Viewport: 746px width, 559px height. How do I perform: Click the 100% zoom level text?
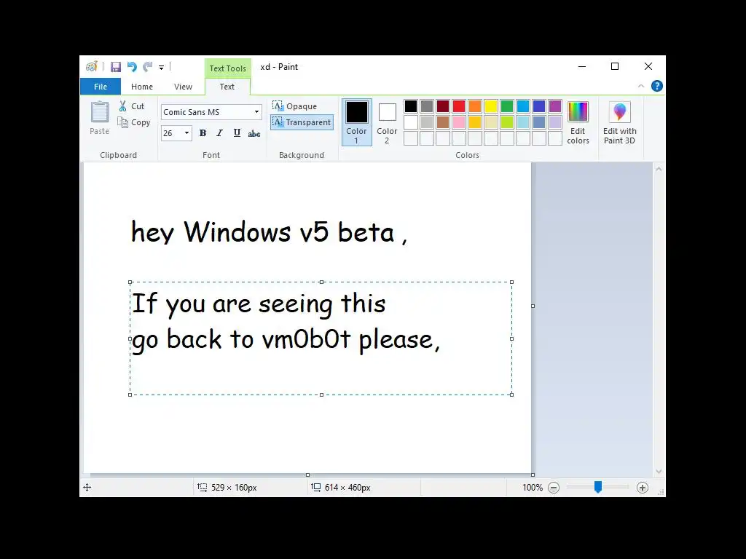pyautogui.click(x=533, y=488)
